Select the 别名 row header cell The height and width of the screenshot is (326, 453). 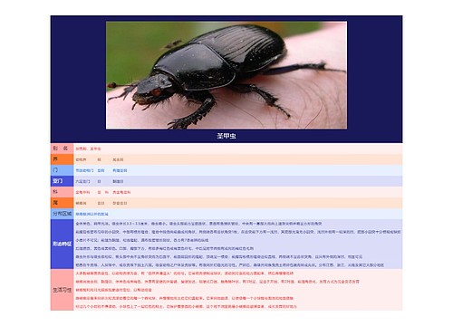click(x=62, y=149)
